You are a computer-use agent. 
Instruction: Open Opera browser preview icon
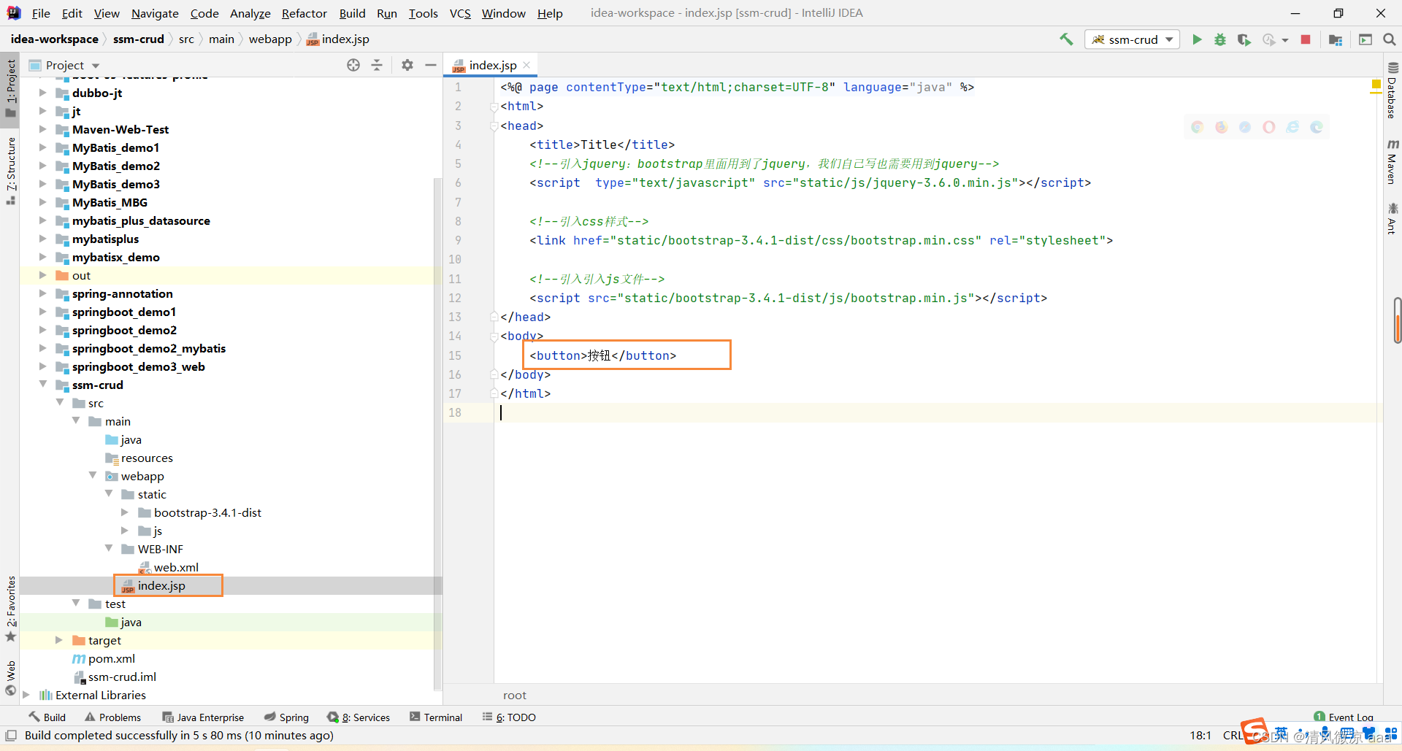click(x=1269, y=127)
